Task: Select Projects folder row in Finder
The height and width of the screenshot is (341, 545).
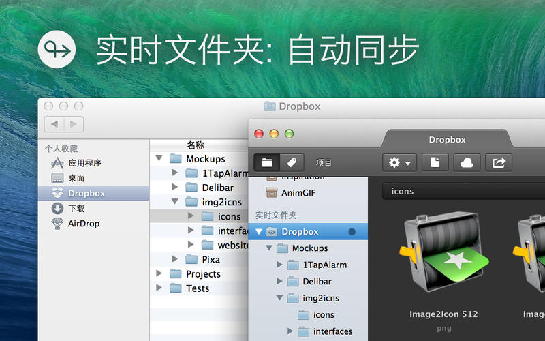Action: (199, 274)
